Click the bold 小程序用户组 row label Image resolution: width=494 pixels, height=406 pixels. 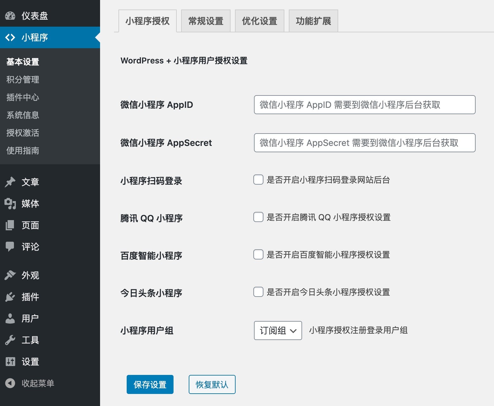coord(147,331)
